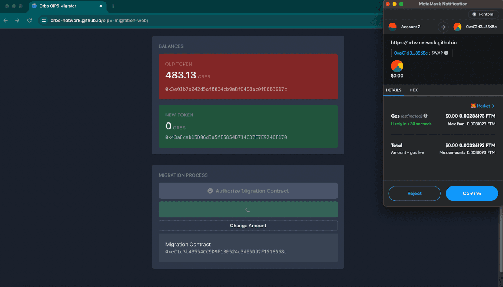Select the new token contract address
Image resolution: width=503 pixels, height=287 pixels.
226,137
